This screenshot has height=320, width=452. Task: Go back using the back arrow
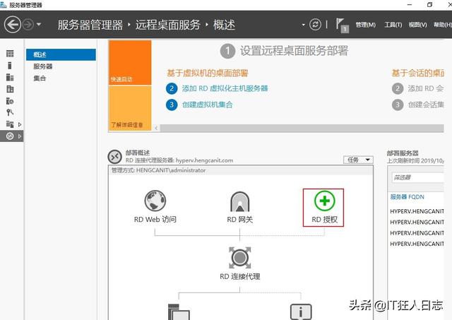pyautogui.click(x=12, y=25)
